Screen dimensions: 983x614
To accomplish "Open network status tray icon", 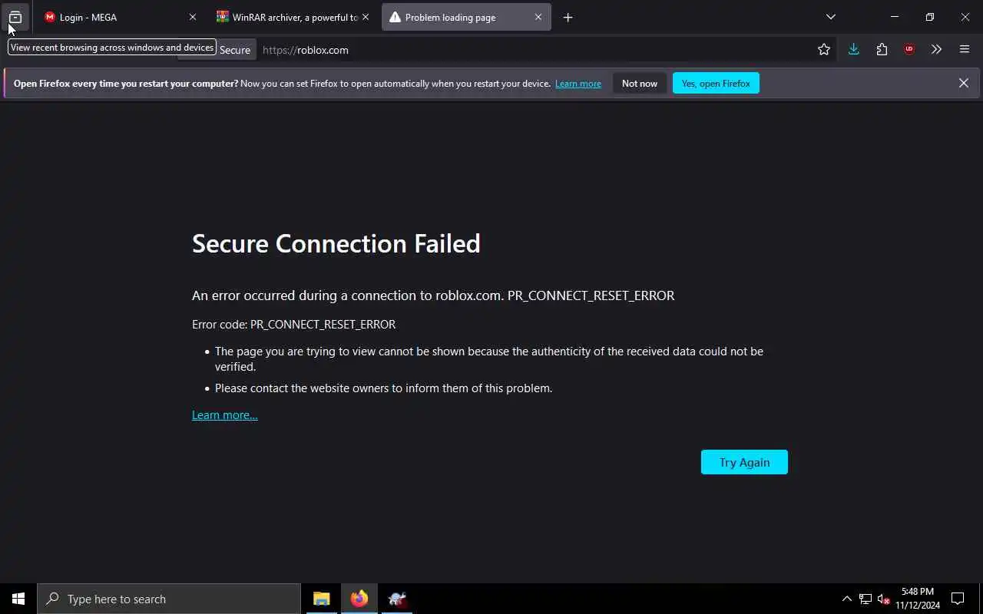I will [x=866, y=599].
